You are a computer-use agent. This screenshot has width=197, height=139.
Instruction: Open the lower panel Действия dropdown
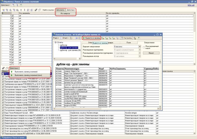point(15,68)
